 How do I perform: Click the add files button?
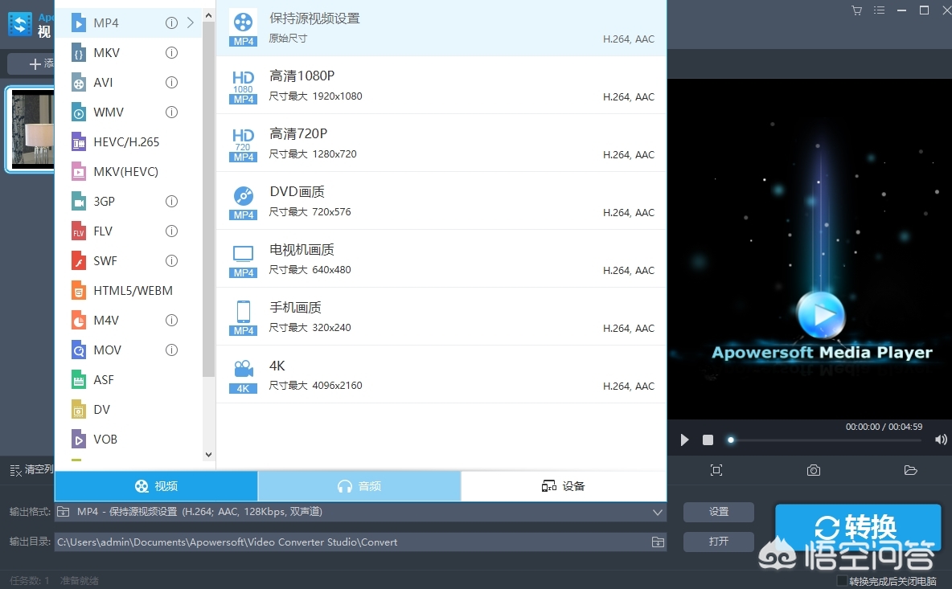[31, 63]
